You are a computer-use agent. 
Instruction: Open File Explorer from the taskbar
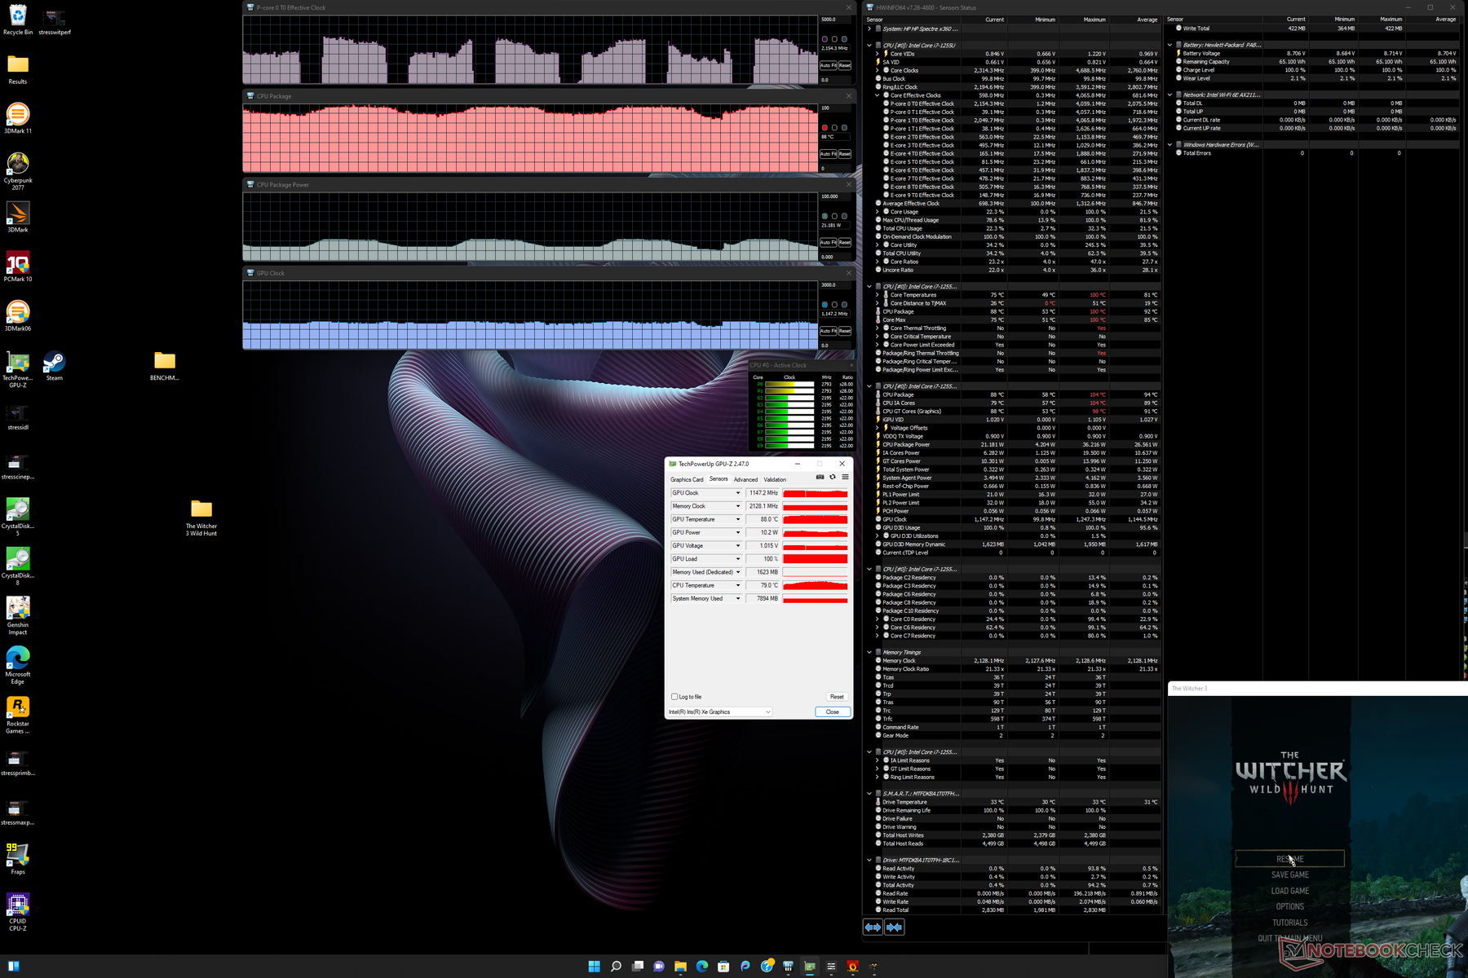click(680, 967)
